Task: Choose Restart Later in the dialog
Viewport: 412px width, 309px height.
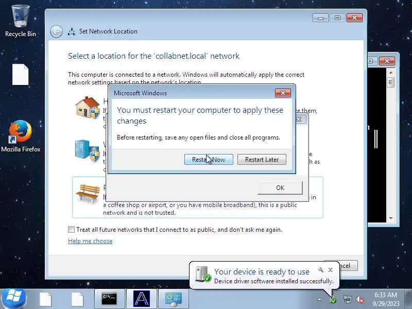Action: coord(262,160)
